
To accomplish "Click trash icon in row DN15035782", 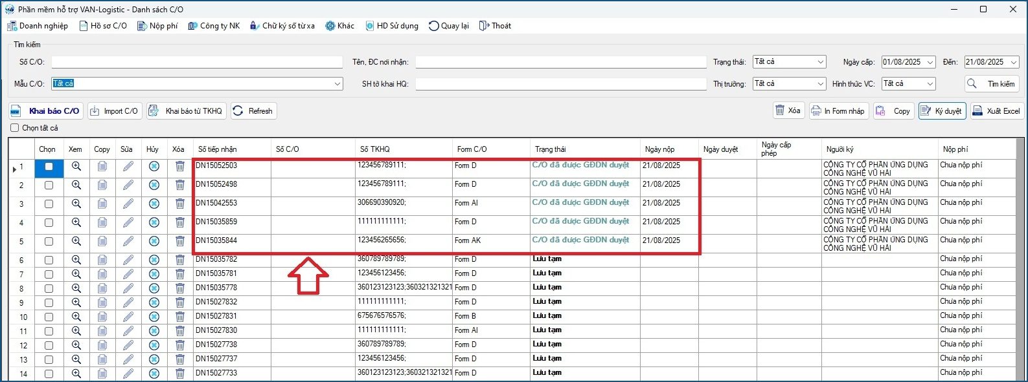I will pos(180,260).
